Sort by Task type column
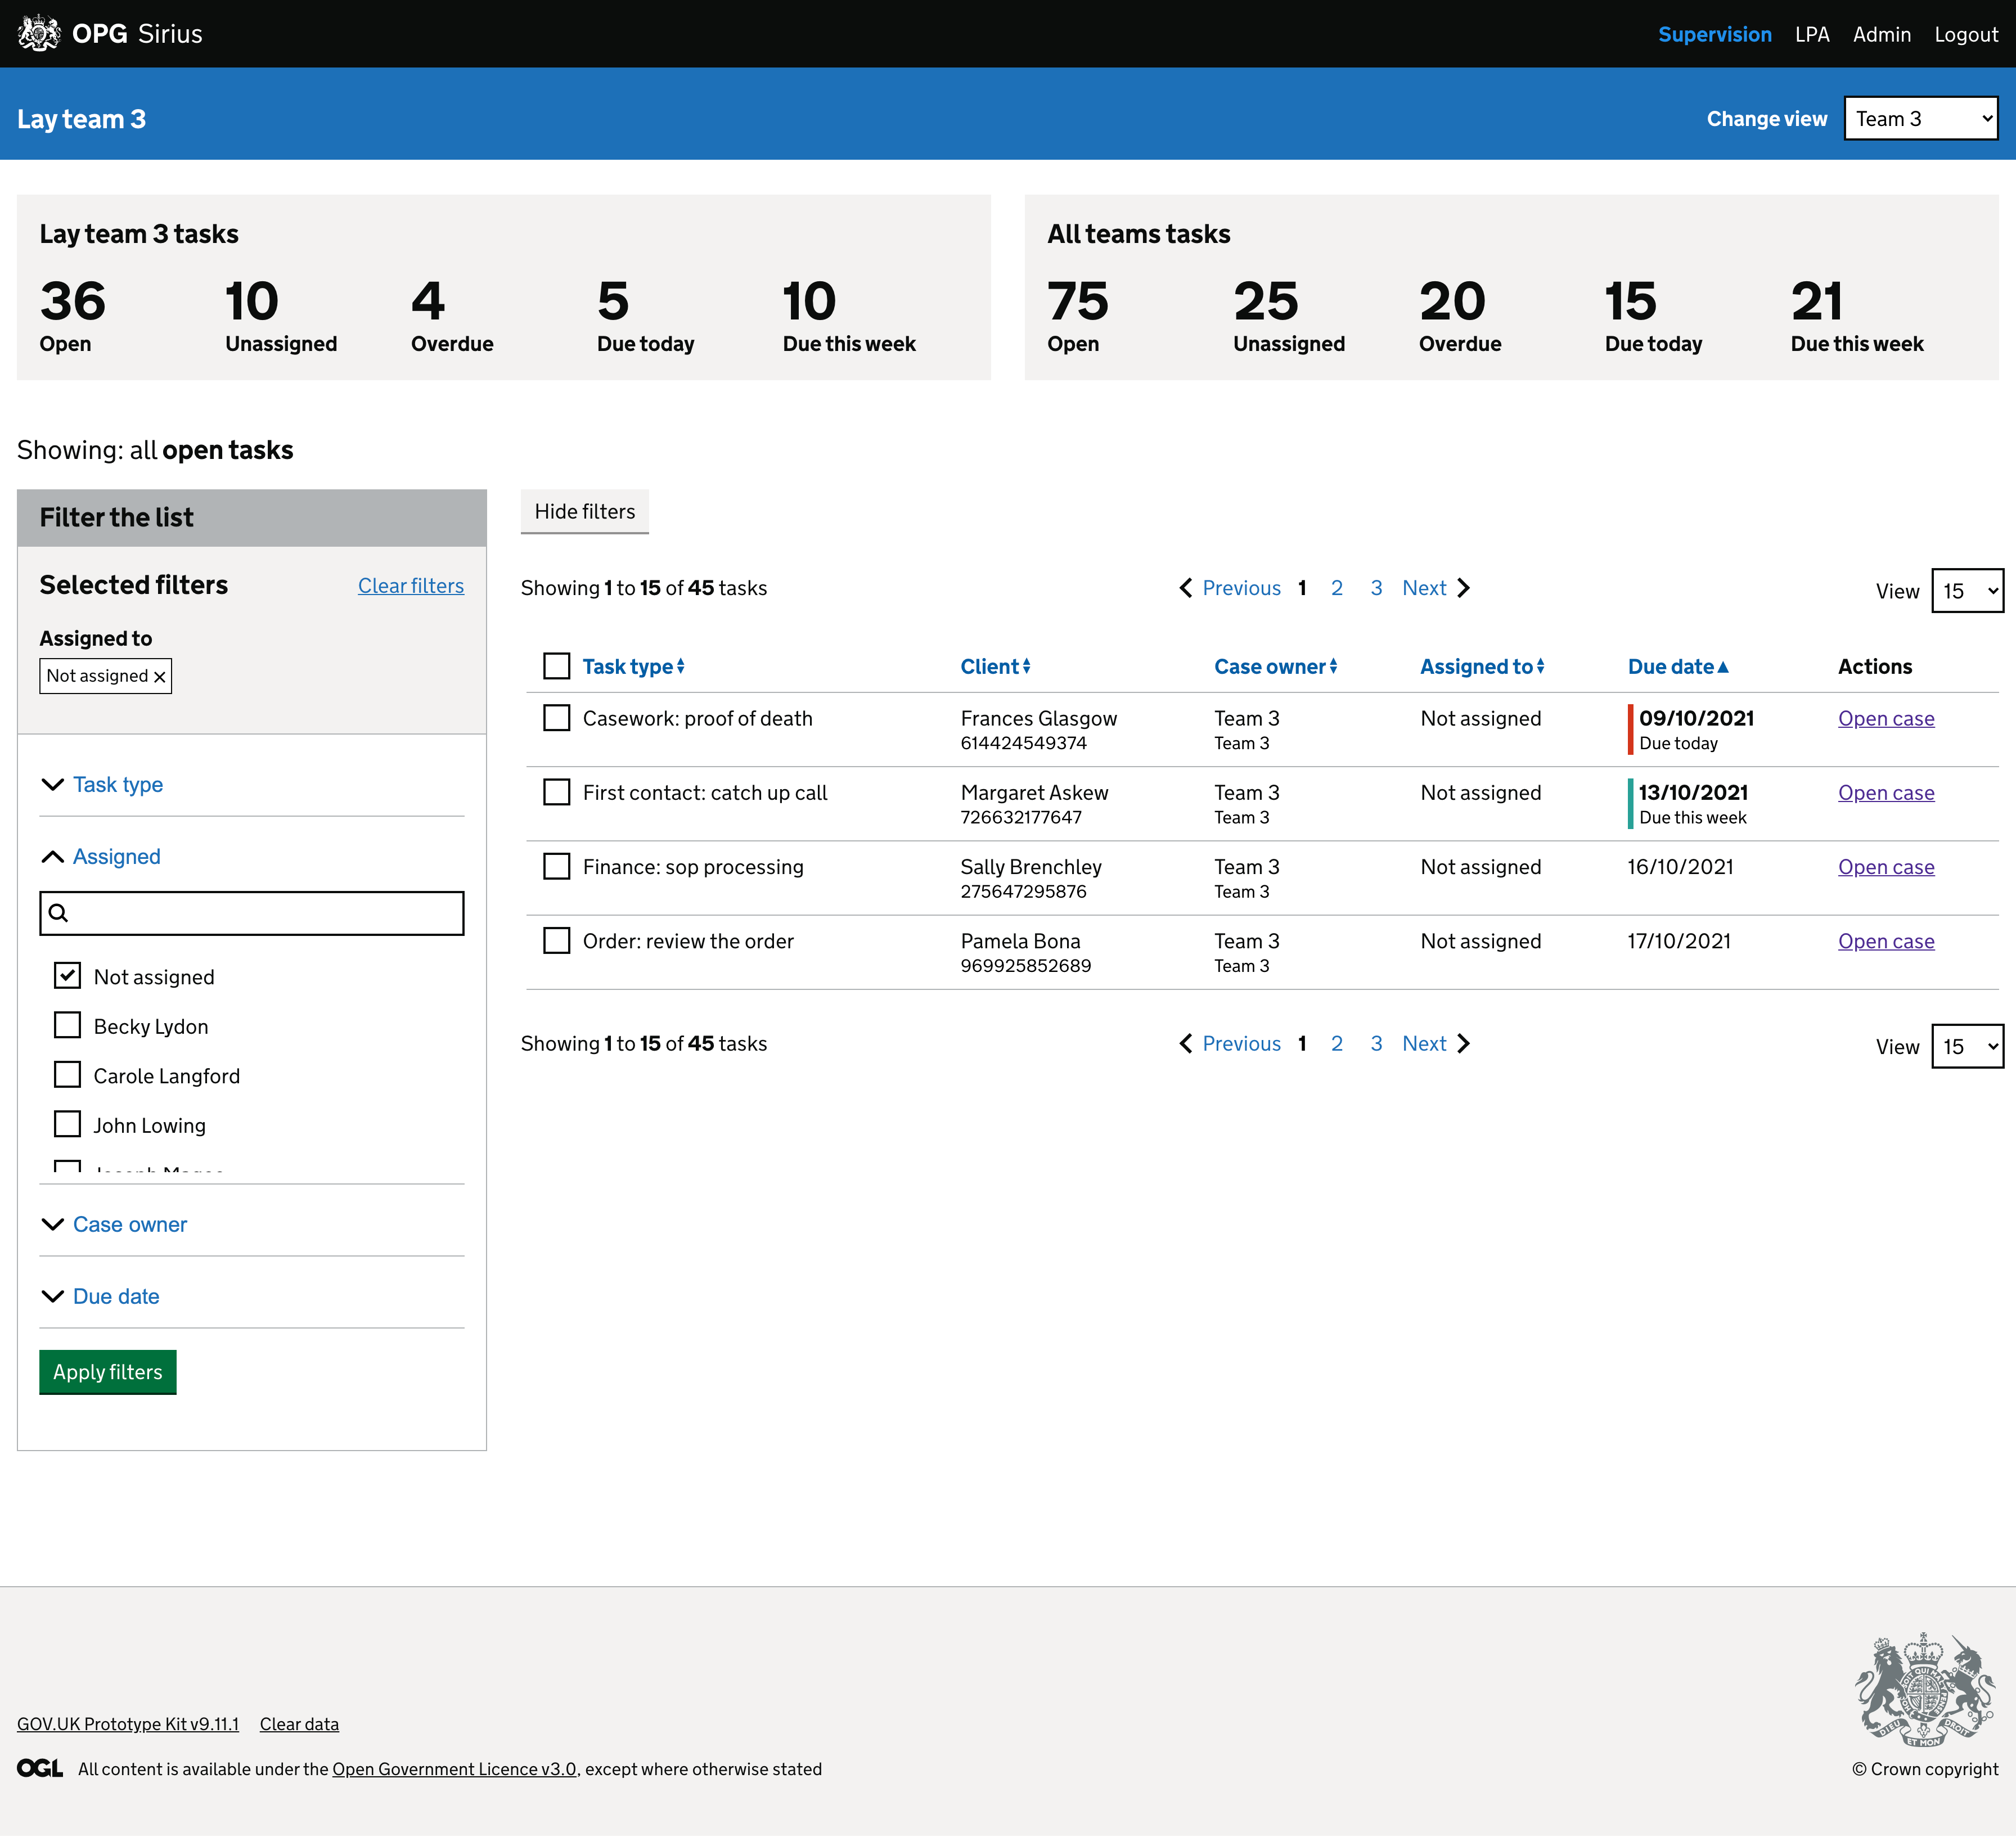Image resolution: width=2016 pixels, height=1837 pixels. tap(633, 667)
